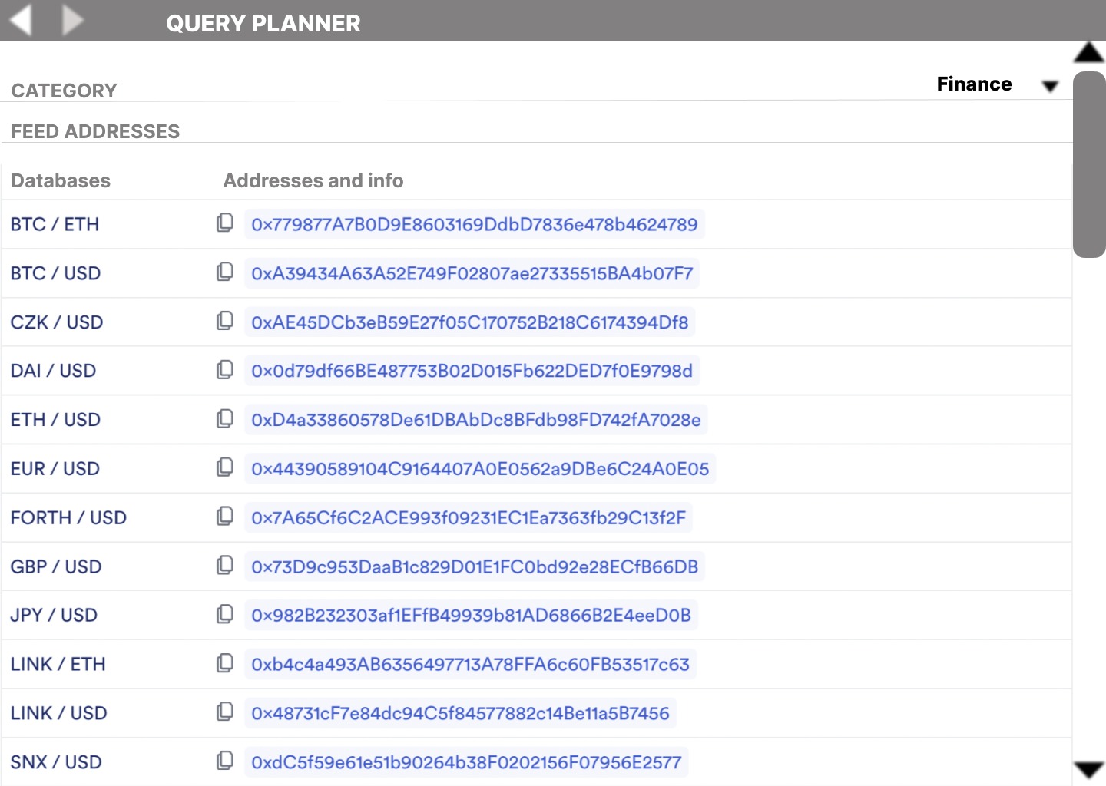Screen dimensions: 1106x786
Task: Open the EUR / USD address link
Action: pos(480,469)
